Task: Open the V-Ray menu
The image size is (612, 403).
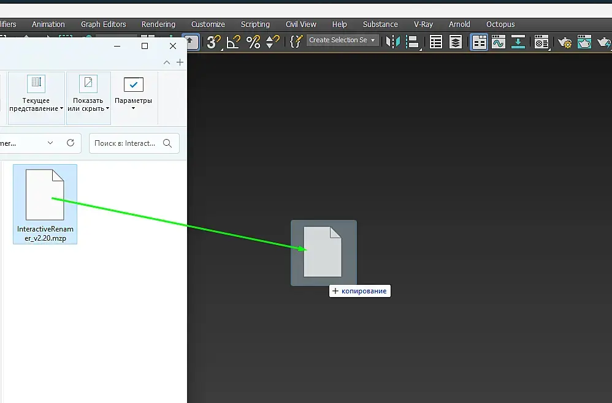Action: point(424,24)
